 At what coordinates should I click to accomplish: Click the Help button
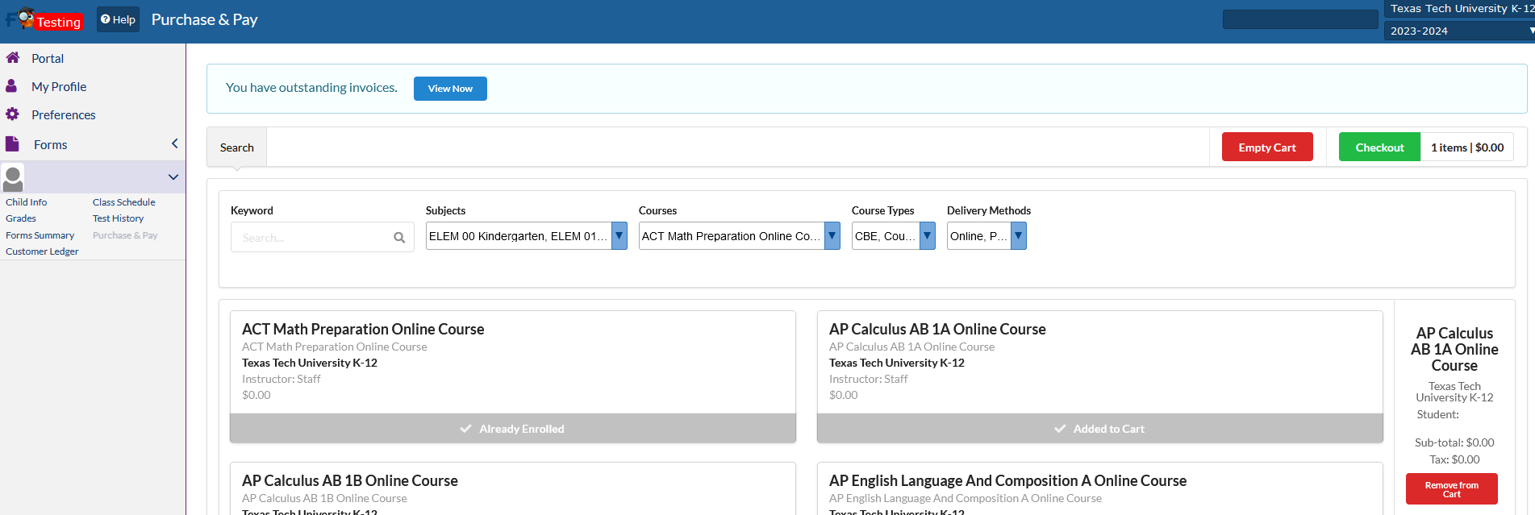(x=119, y=19)
